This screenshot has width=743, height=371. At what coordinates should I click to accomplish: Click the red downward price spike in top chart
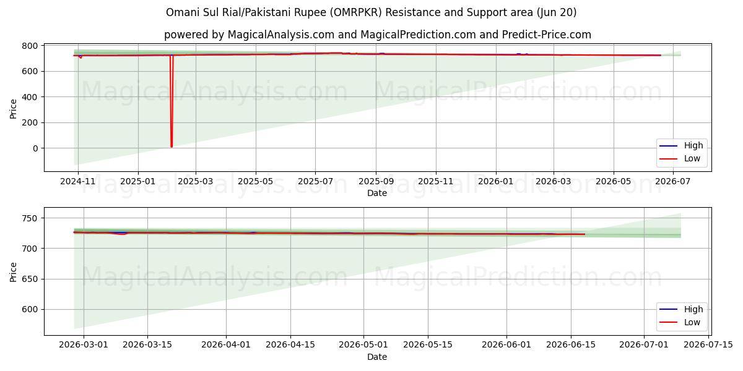click(172, 102)
